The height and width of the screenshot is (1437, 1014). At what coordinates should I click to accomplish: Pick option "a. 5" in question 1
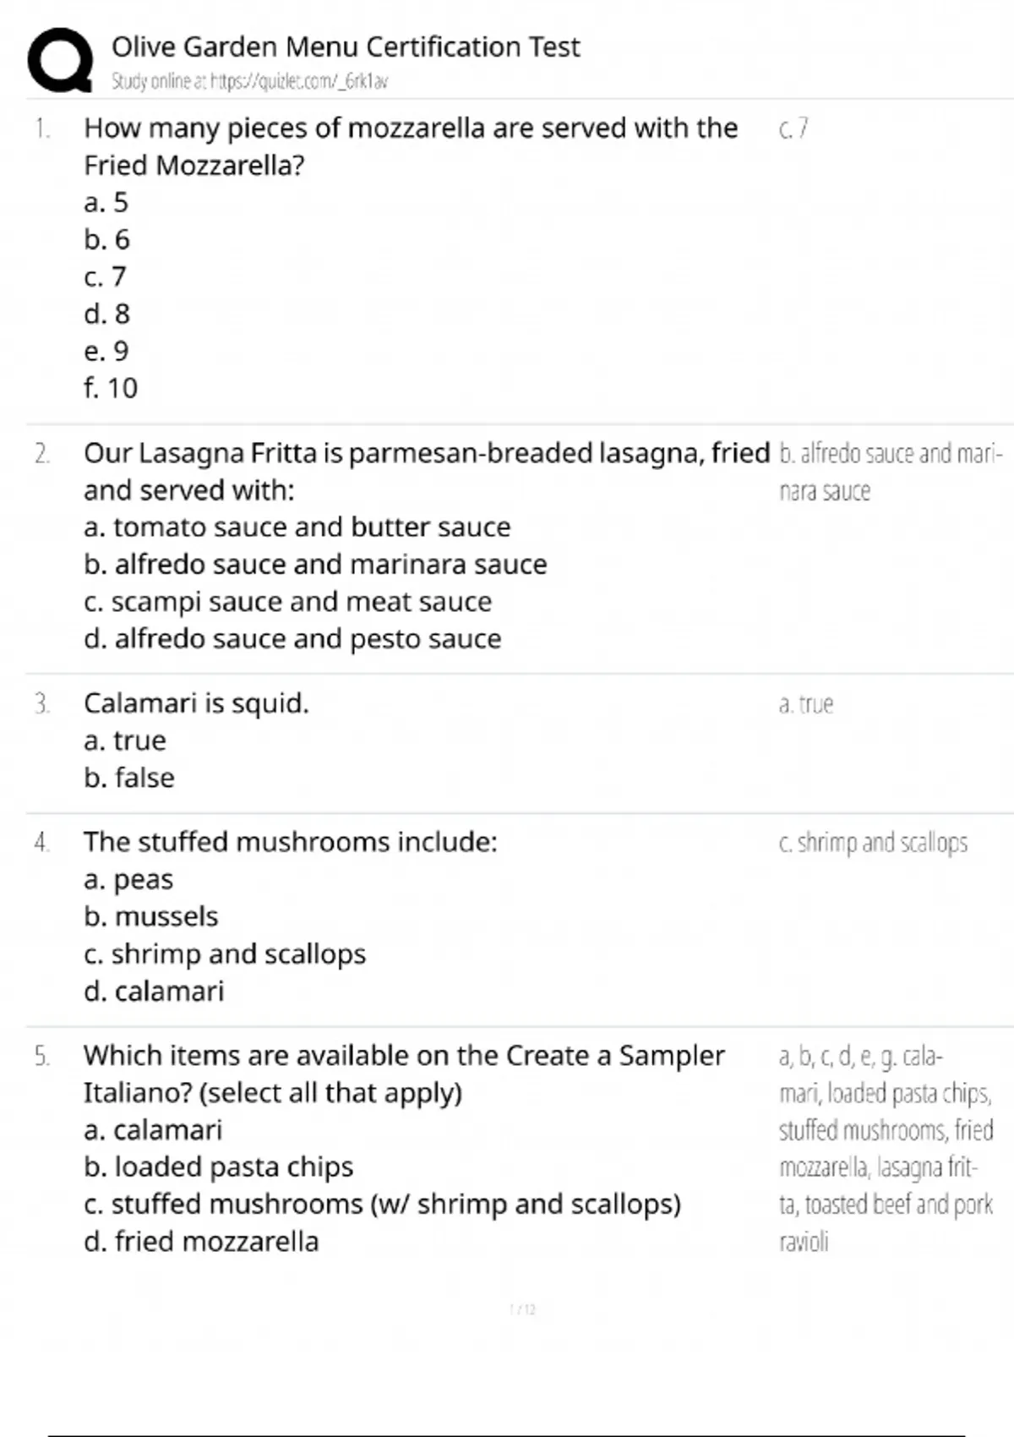tap(106, 202)
